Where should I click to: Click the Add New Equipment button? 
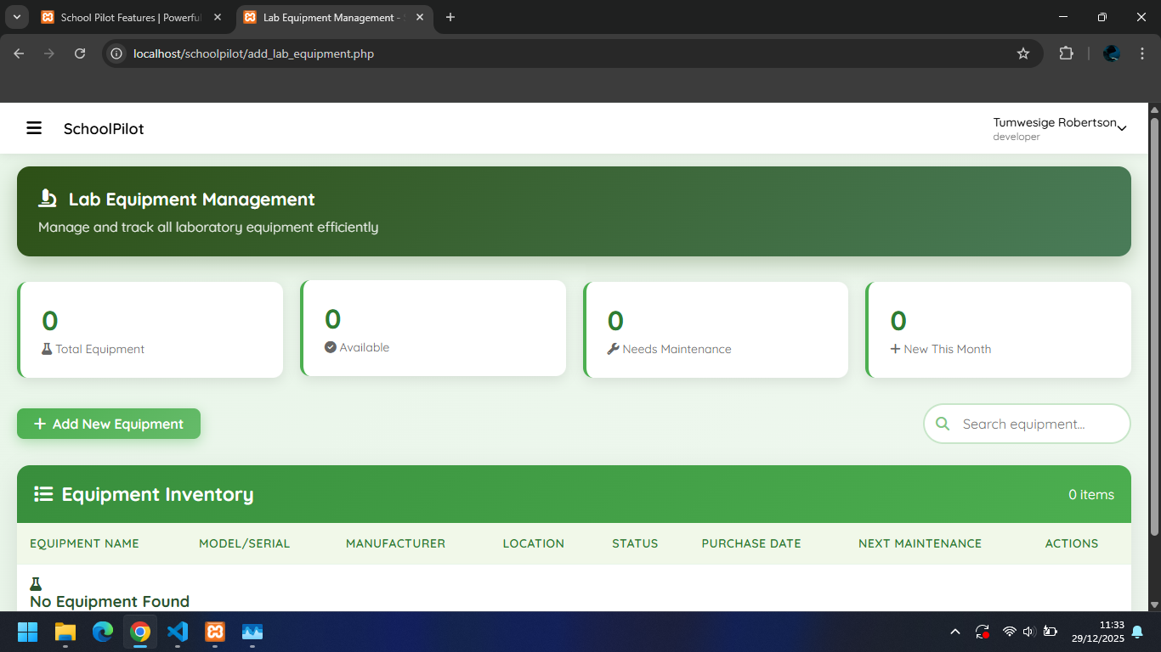click(109, 424)
